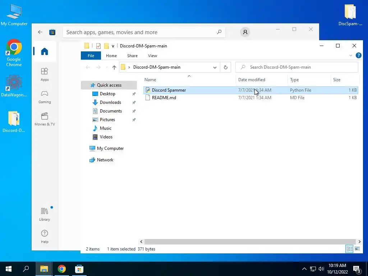Open Movies & TV in Microsoft Store
The image size is (368, 276).
45,119
